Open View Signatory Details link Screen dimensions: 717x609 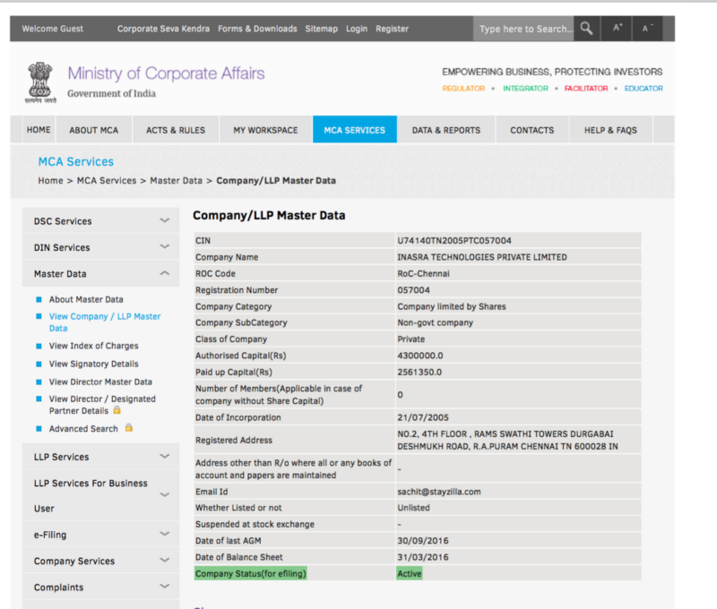94,365
